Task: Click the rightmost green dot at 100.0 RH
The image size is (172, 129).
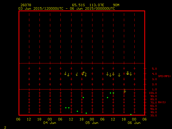Action: [113, 93]
